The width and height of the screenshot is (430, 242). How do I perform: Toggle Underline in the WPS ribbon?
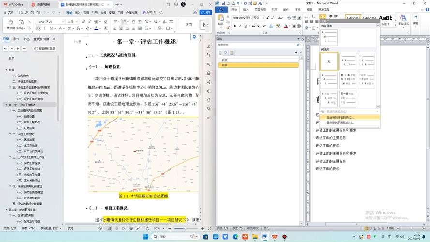click(51, 28)
